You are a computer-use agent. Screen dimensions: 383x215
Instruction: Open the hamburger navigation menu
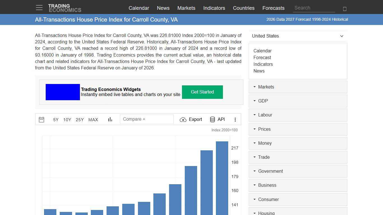39,8
